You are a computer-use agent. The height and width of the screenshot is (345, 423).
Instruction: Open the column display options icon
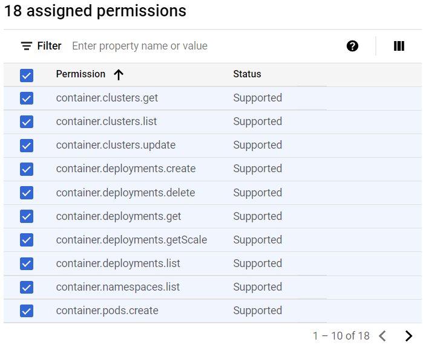click(399, 46)
